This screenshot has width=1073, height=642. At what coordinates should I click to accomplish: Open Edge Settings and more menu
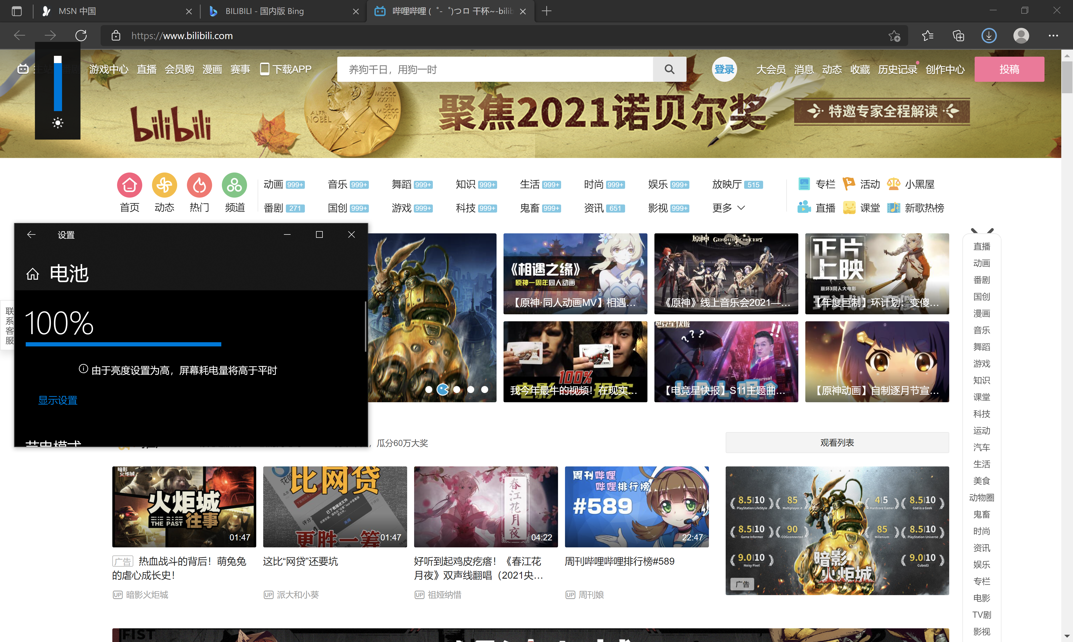click(x=1053, y=35)
